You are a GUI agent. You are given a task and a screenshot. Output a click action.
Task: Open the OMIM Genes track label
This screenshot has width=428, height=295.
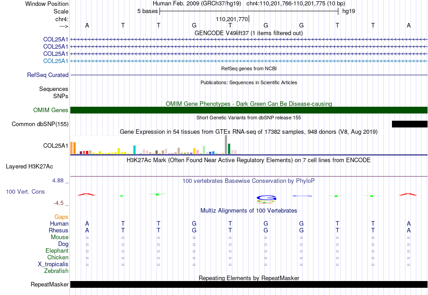51,110
